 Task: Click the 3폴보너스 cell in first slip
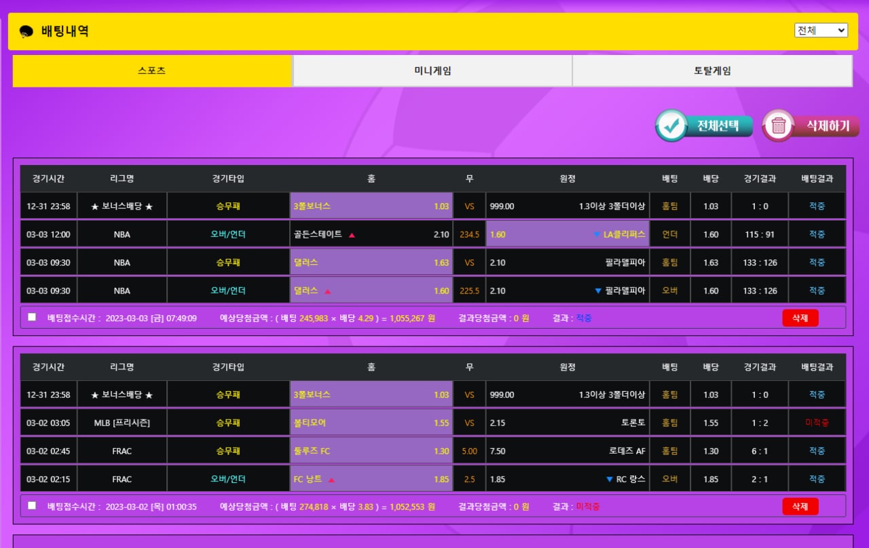coord(371,206)
